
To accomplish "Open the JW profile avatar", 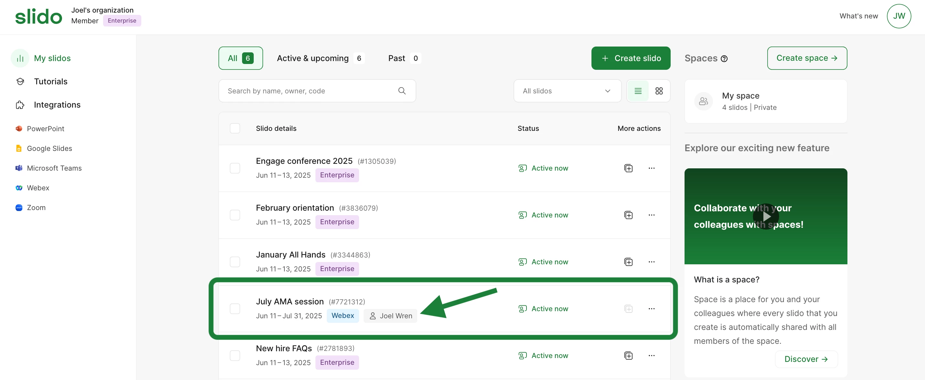I will tap(899, 16).
